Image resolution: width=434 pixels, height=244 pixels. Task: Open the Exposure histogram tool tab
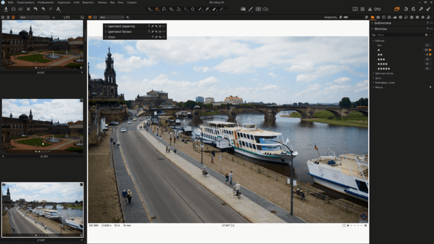pos(395,17)
